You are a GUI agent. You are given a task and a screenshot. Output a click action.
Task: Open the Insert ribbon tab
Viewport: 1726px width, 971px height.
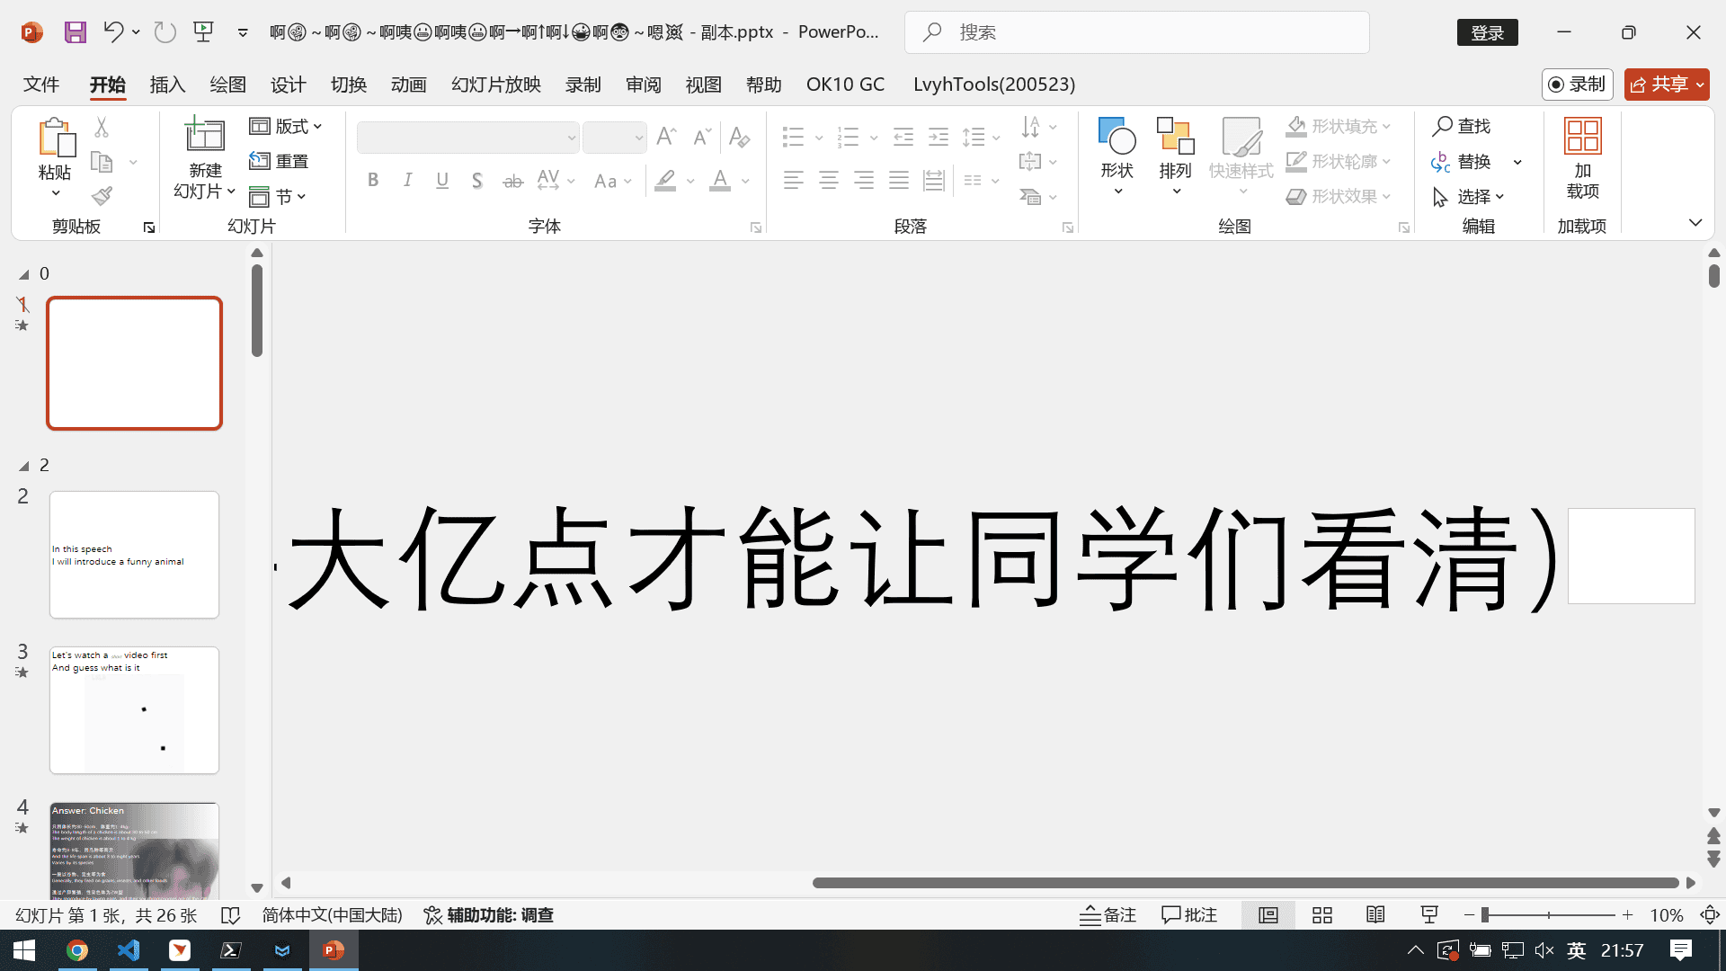(x=167, y=85)
